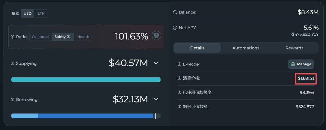The height and width of the screenshot is (130, 326).
Task: Click the Manage E-Mode button
Action: (x=301, y=64)
